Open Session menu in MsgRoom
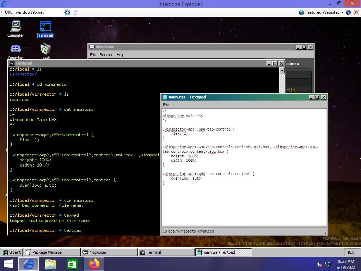 [106, 55]
